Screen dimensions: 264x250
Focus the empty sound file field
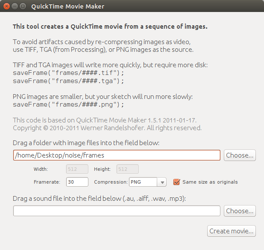point(117,211)
